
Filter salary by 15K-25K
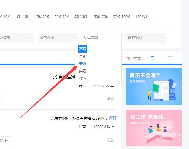click(42, 17)
